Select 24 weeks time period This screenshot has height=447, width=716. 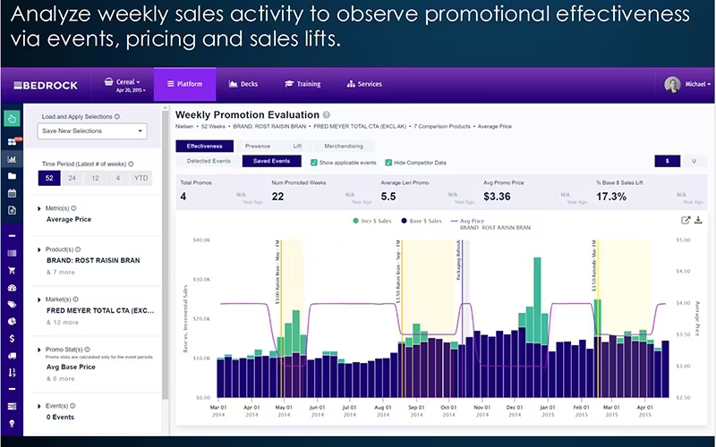click(x=72, y=178)
